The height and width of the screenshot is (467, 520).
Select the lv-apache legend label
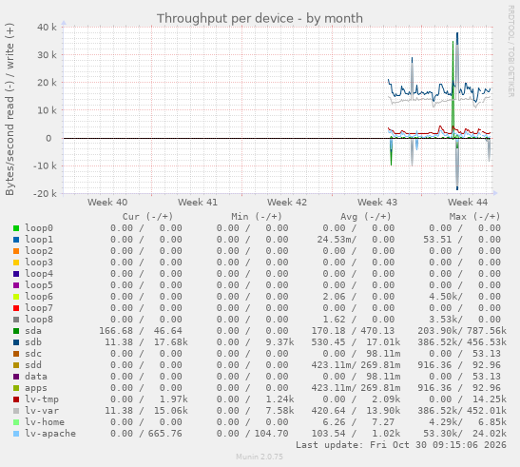50,434
